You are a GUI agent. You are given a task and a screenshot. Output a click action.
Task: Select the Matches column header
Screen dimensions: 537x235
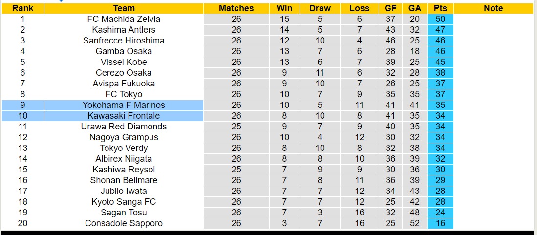(236, 8)
